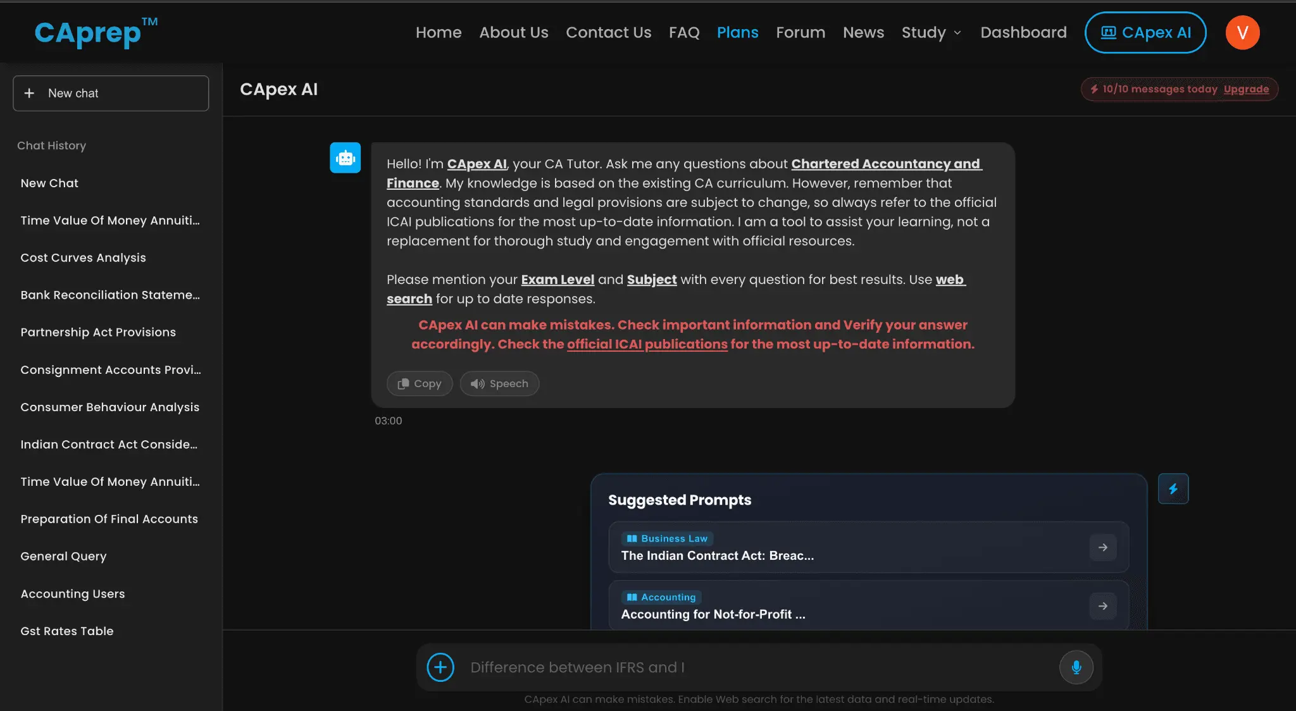
Task: Follow the official ICAI publications link
Action: (647, 344)
